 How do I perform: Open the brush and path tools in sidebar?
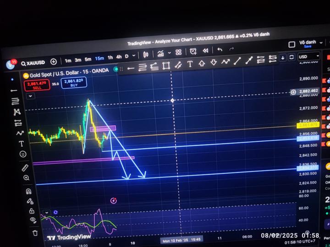tap(20, 133)
